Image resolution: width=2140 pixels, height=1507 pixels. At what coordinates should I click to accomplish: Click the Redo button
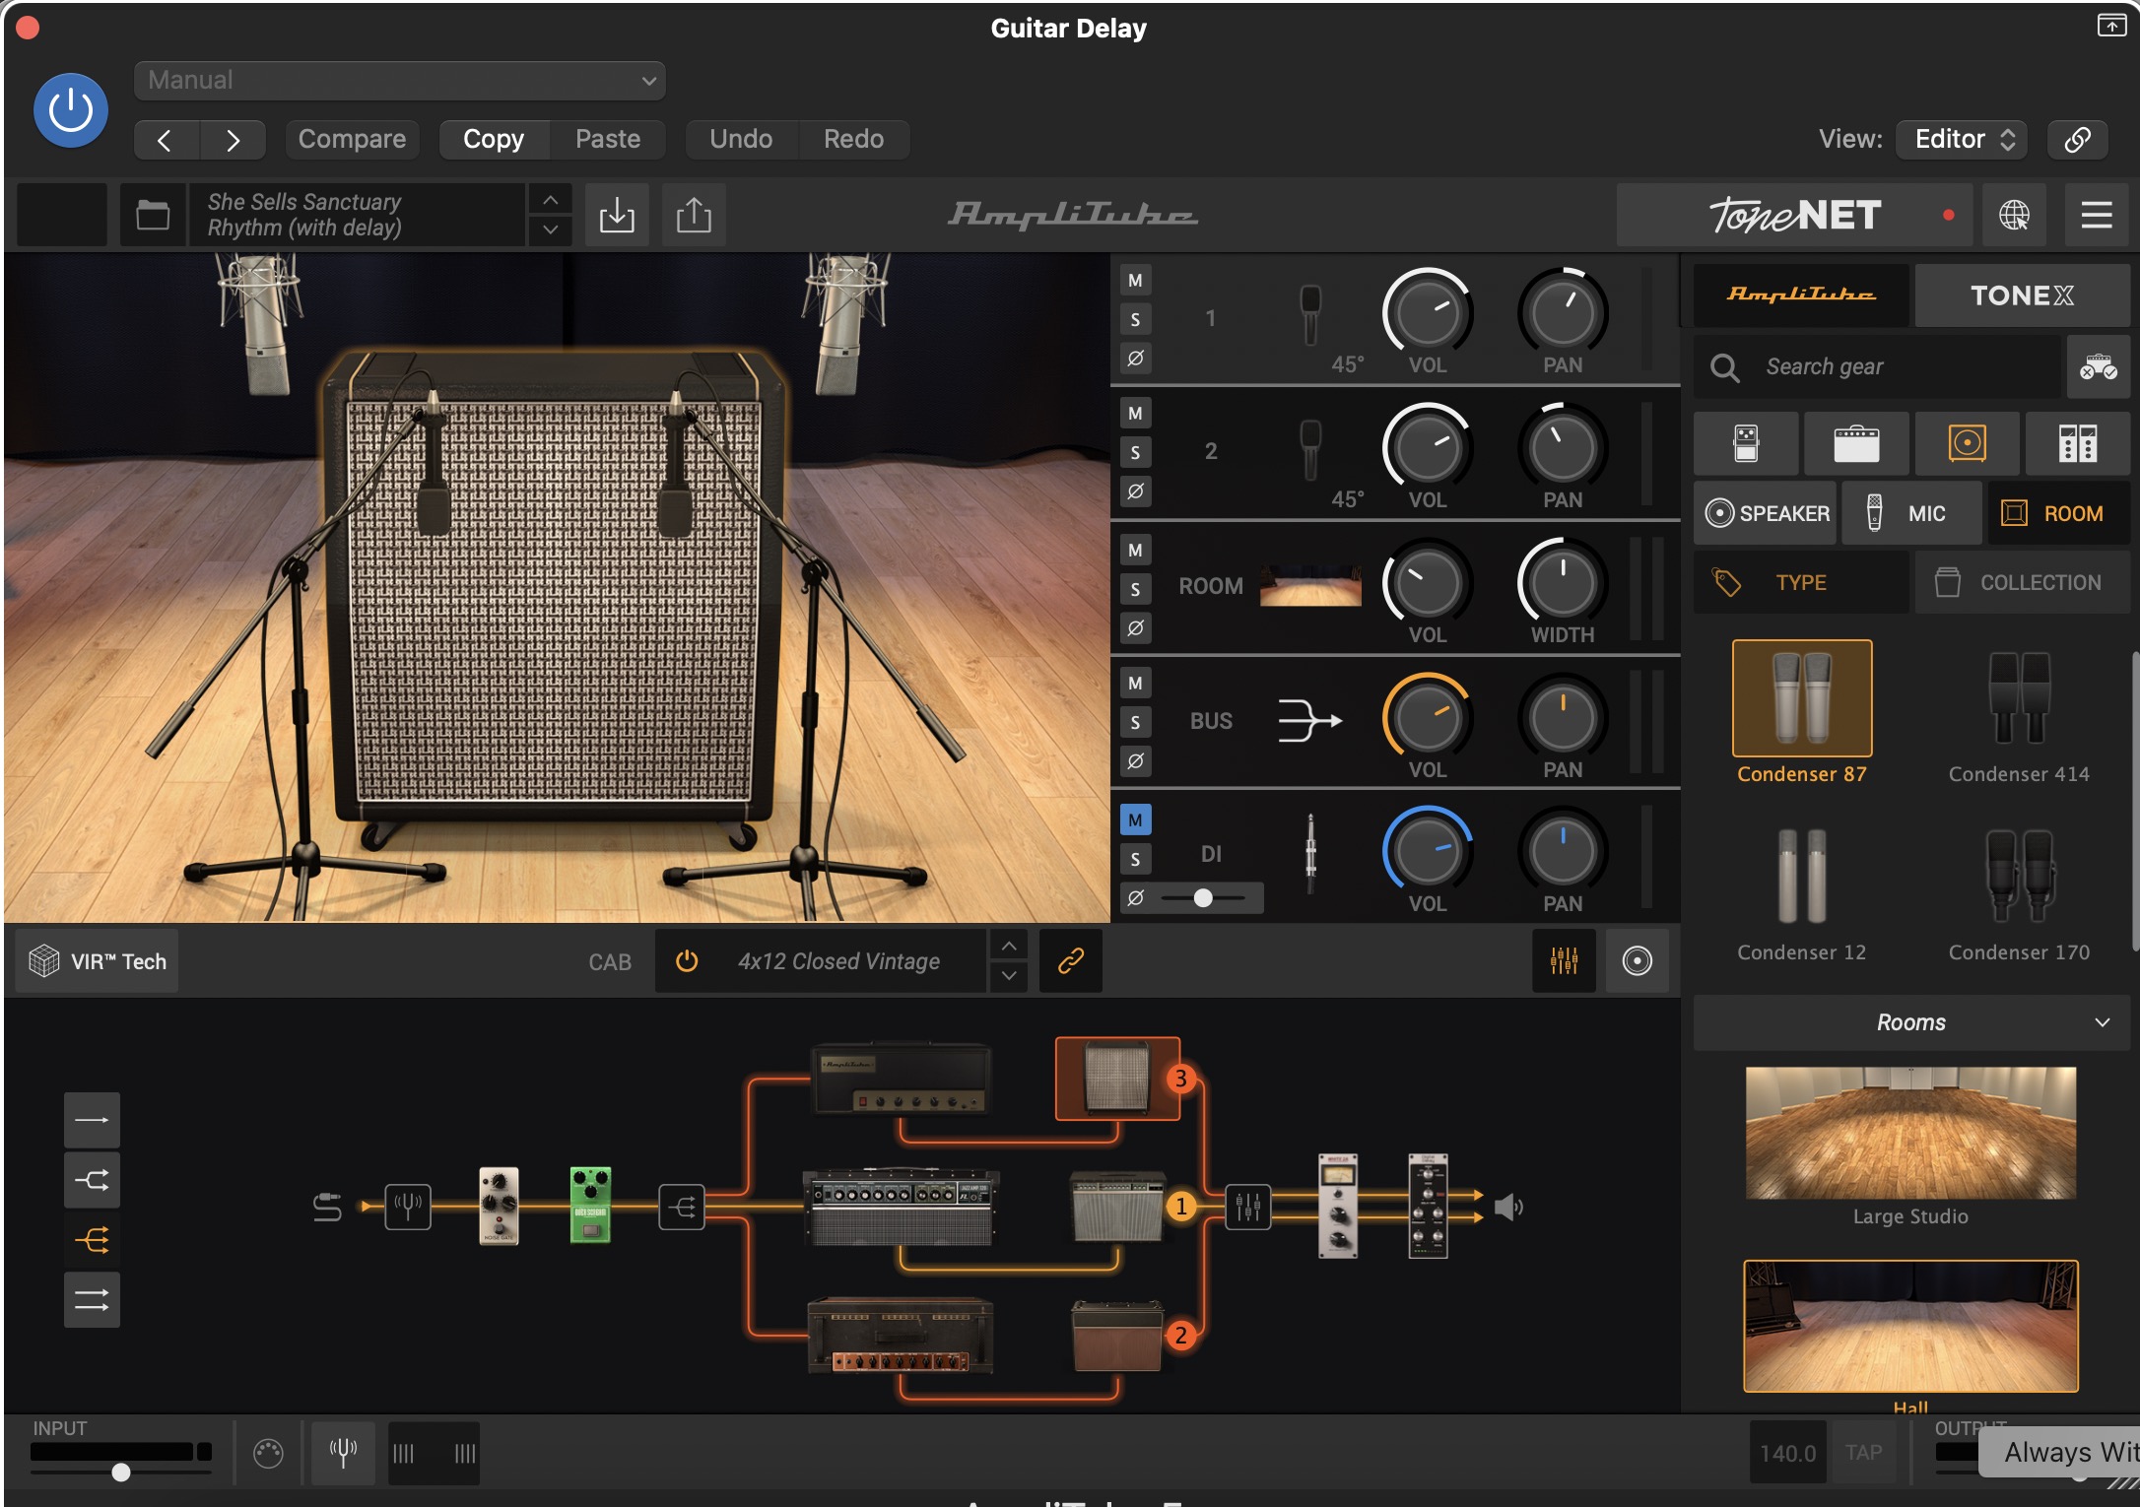click(853, 139)
